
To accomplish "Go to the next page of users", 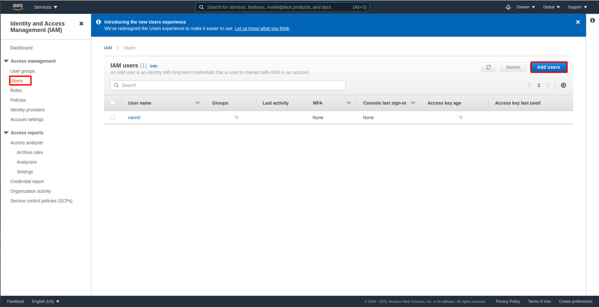I will tap(549, 85).
